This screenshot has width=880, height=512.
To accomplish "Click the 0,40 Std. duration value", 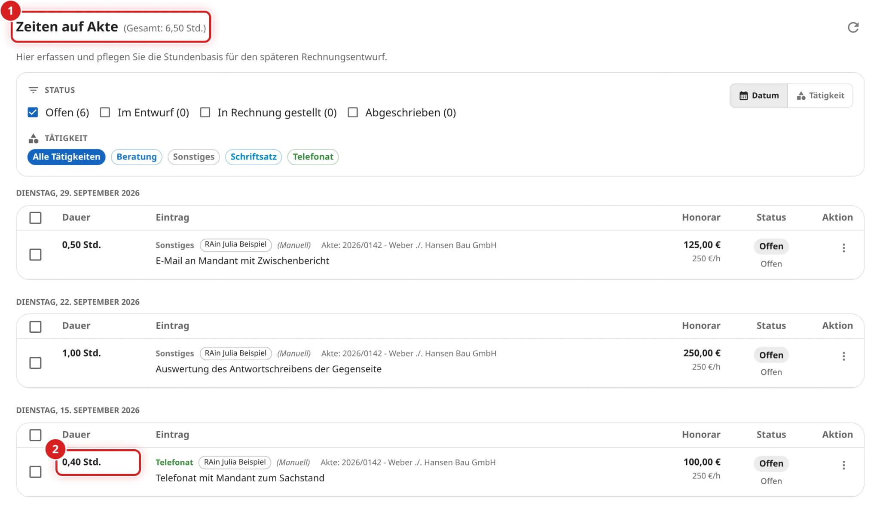I will [82, 462].
